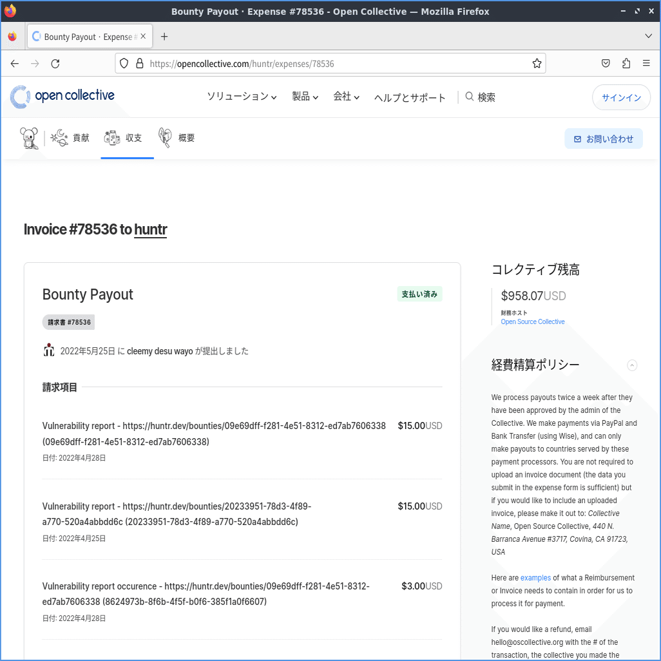Open ヘルプとサポート menu item
This screenshot has height=661, width=661.
coord(410,97)
